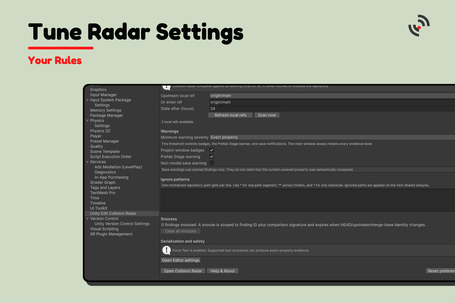Click Open Editor settings button
This screenshot has height=303, width=455.
(180, 260)
